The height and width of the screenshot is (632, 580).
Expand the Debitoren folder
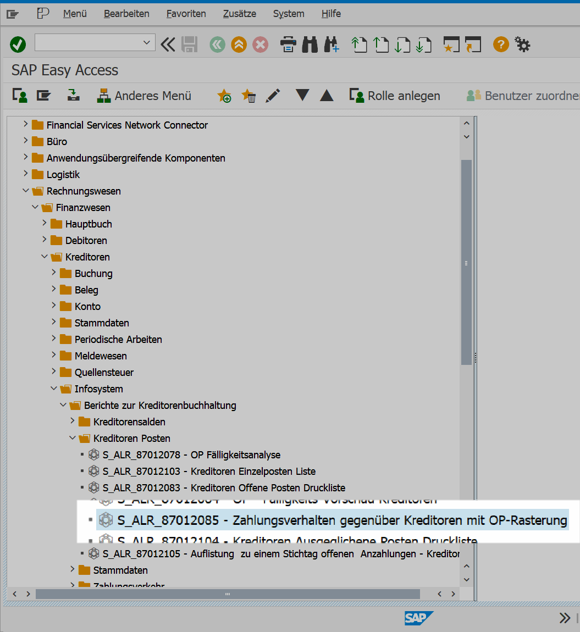pyautogui.click(x=45, y=240)
